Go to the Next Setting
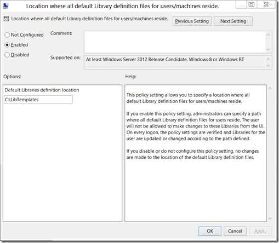The height and width of the screenshot is (243, 279). [233, 21]
